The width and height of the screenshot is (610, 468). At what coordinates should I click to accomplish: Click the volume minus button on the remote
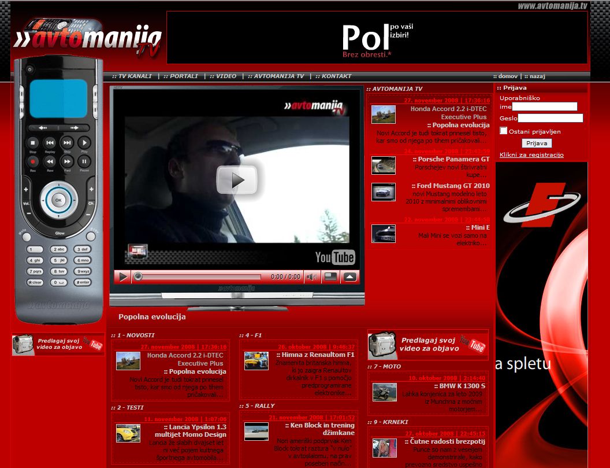point(28,213)
